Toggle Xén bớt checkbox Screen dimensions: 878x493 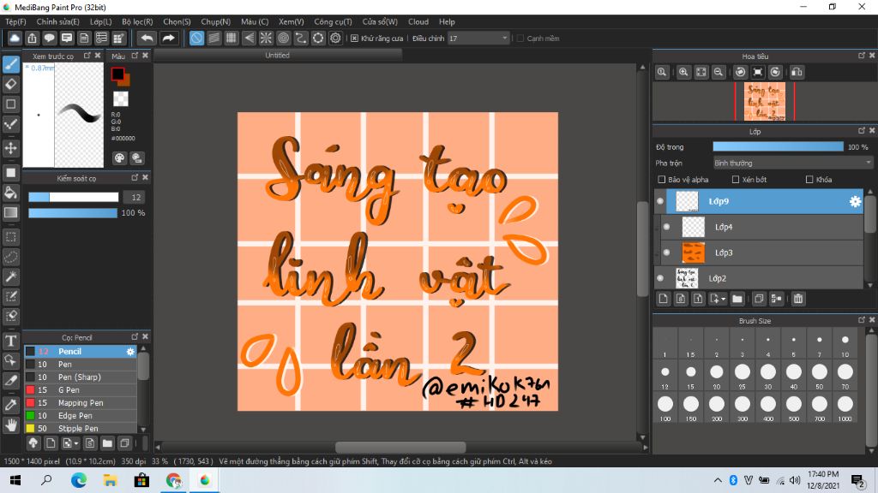[x=736, y=180]
